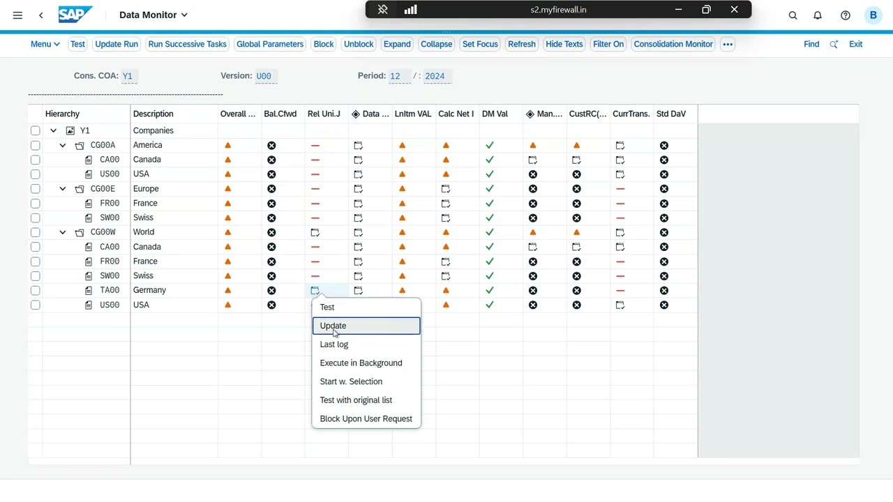Click the SAP logo

(75, 15)
